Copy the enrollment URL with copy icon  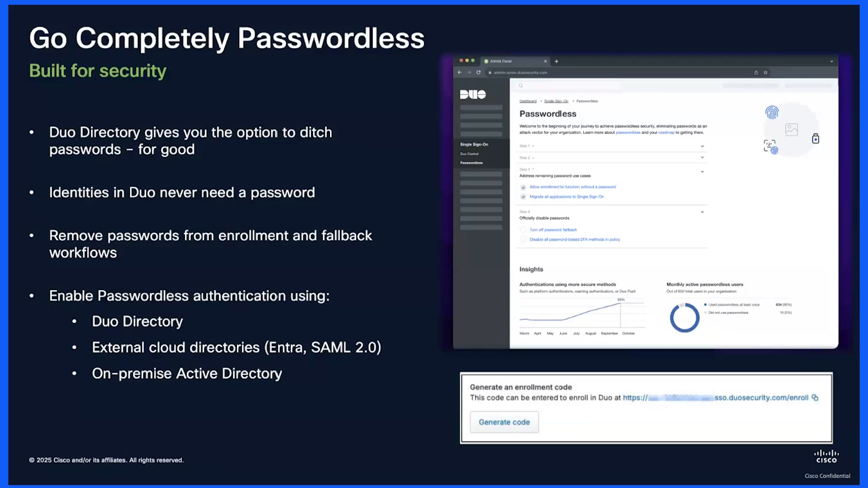coord(815,398)
